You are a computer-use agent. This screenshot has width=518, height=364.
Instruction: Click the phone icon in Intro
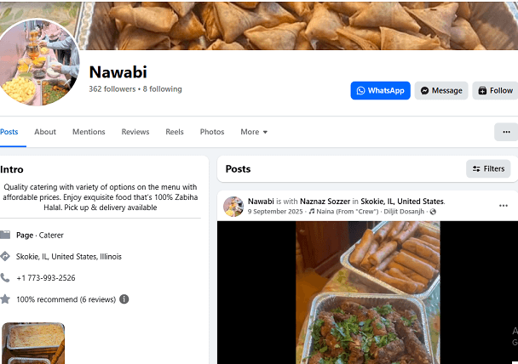5,277
